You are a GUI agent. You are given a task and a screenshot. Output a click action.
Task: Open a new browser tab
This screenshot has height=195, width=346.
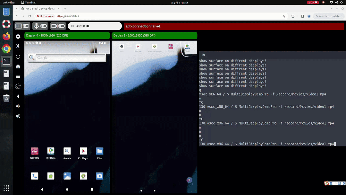pyautogui.click(x=65, y=9)
